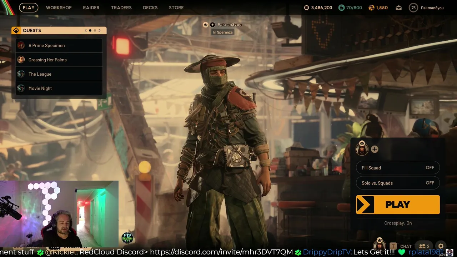The height and width of the screenshot is (257, 457).
Task: Switch to the TRADERS tab
Action: point(121,7)
